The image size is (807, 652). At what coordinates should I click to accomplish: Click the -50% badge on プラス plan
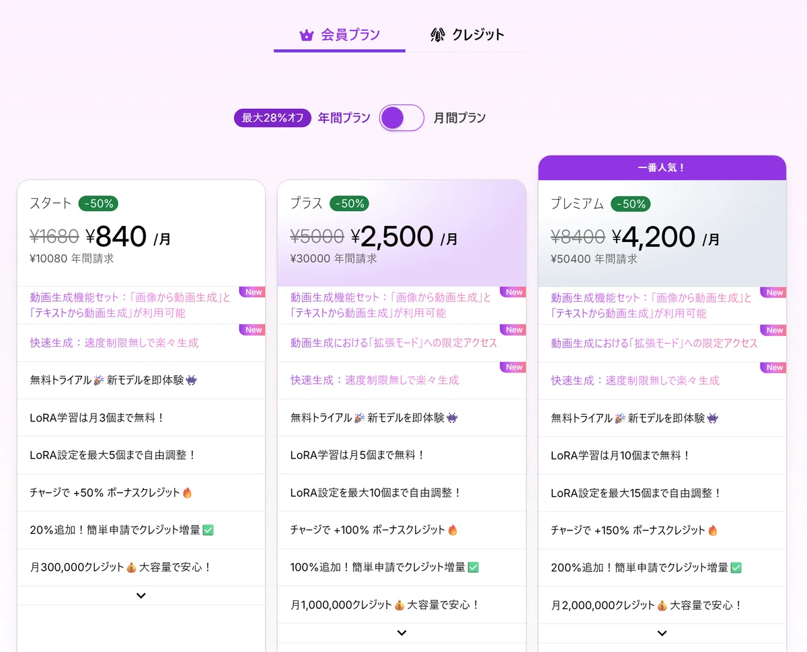click(349, 203)
